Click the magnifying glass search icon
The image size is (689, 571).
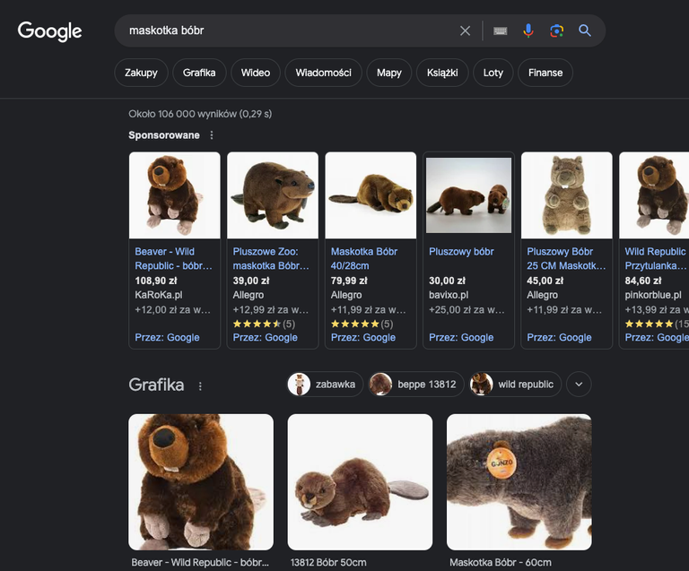pyautogui.click(x=584, y=30)
